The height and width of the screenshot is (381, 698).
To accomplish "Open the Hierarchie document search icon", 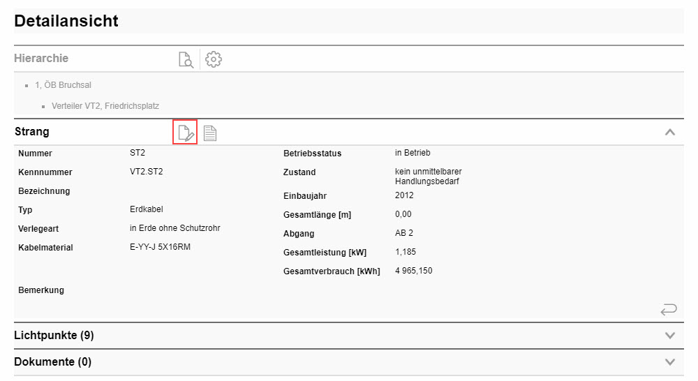I will (x=186, y=59).
